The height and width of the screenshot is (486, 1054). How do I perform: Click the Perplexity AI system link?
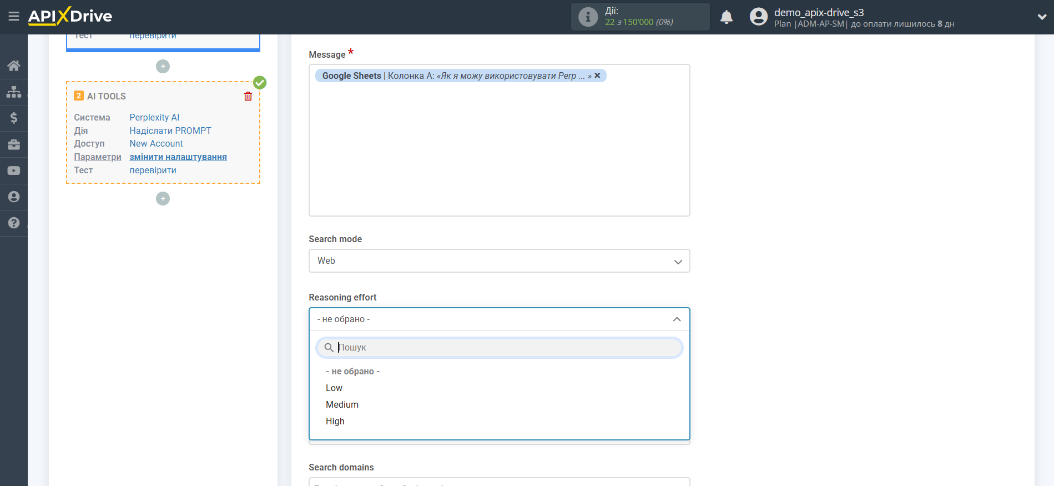click(x=154, y=117)
